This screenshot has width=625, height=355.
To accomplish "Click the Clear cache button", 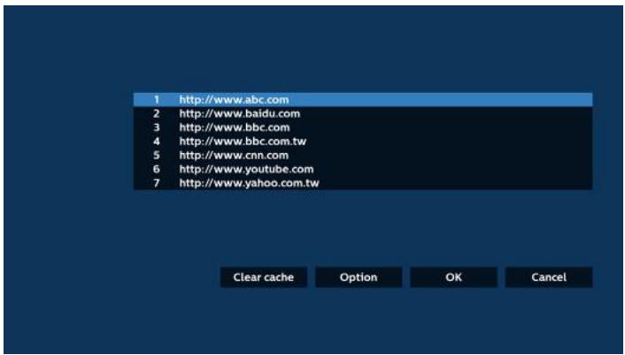I will 264,277.
